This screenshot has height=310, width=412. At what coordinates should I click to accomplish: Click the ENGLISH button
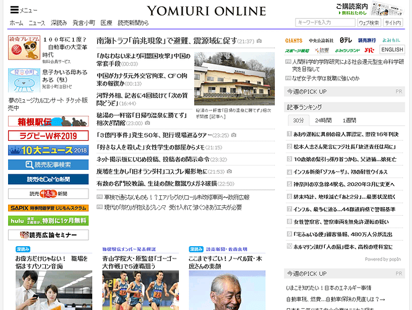[x=392, y=50]
